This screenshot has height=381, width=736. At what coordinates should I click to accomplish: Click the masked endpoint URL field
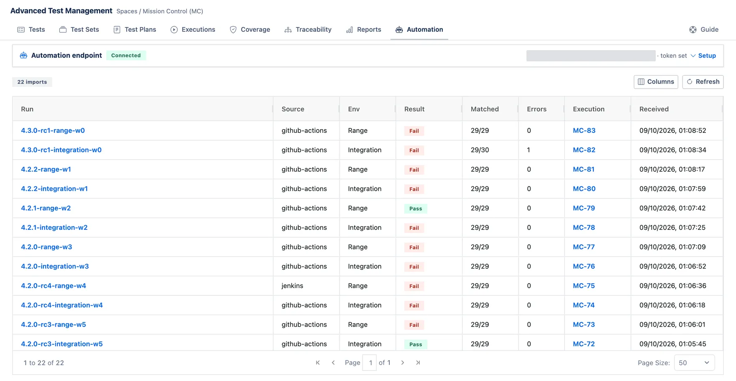pos(591,56)
